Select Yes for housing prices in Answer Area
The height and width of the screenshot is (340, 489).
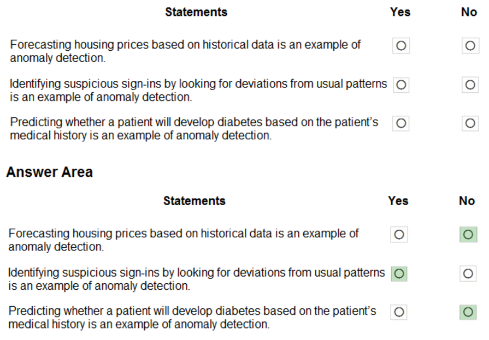pyautogui.click(x=399, y=235)
